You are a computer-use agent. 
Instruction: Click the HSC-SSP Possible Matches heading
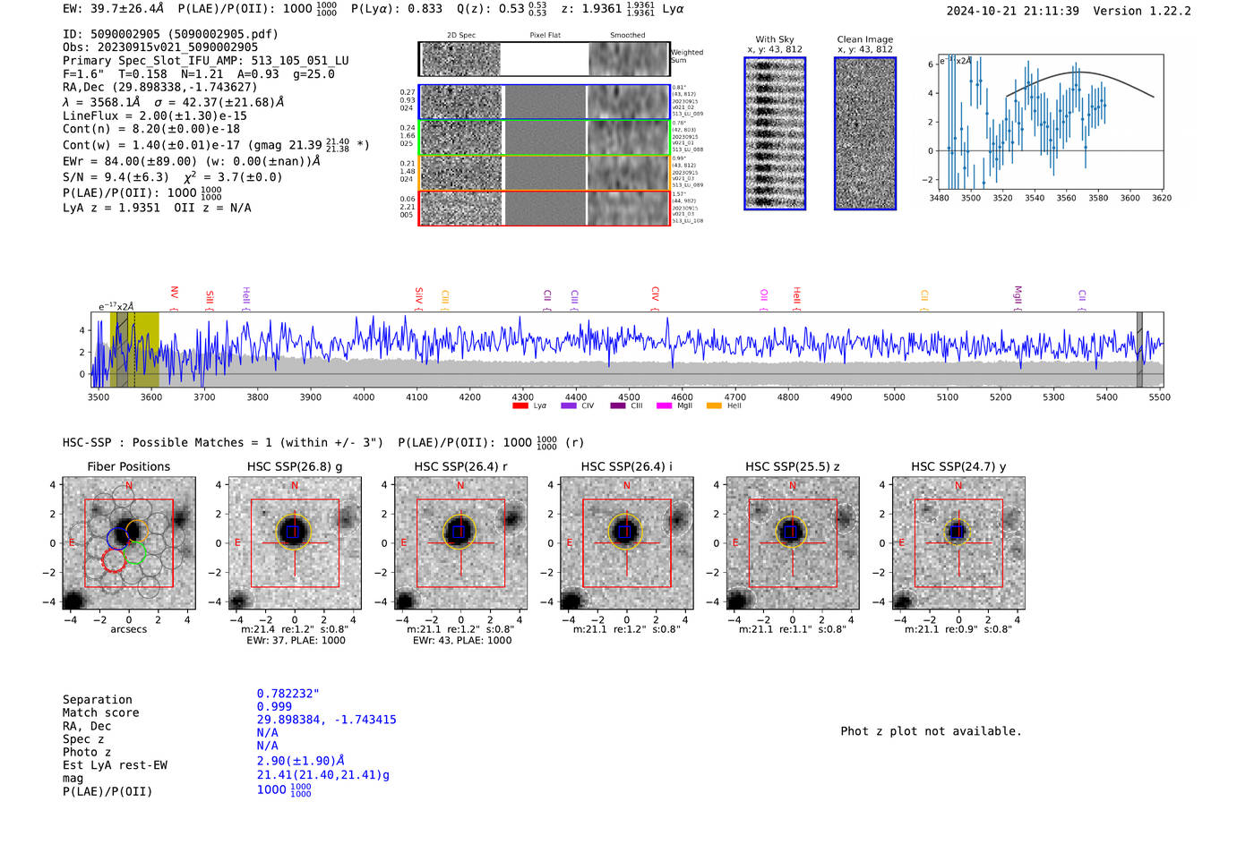point(223,442)
